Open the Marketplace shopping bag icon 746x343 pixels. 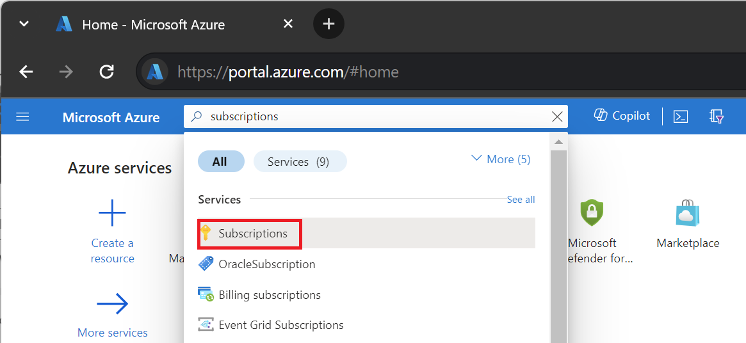pyautogui.click(x=688, y=212)
